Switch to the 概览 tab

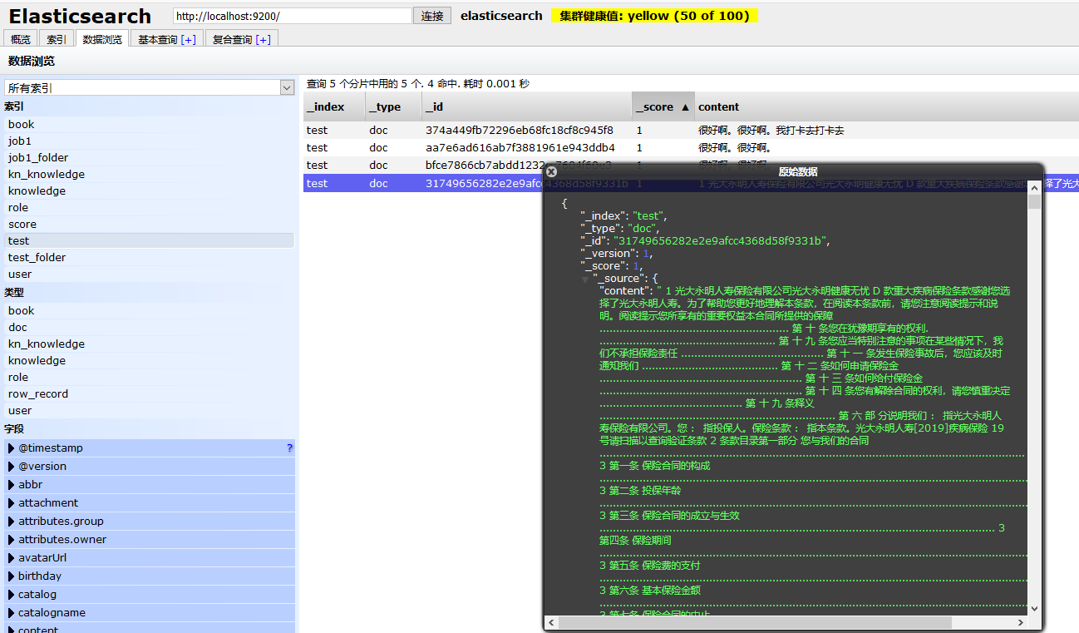[x=20, y=37]
